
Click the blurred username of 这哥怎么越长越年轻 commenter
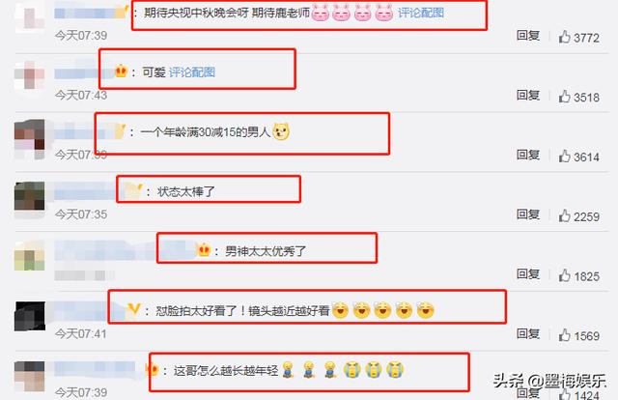pos(95,369)
